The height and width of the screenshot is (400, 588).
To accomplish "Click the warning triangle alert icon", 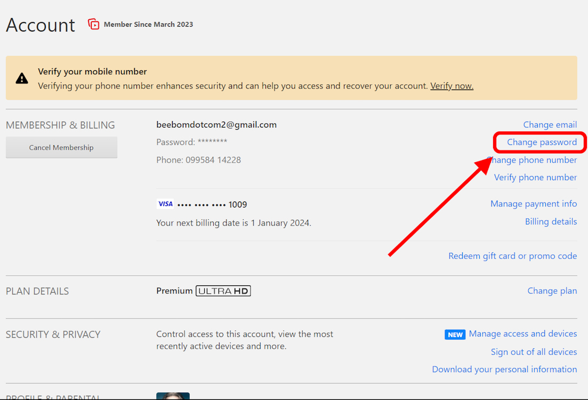I will pos(21,78).
